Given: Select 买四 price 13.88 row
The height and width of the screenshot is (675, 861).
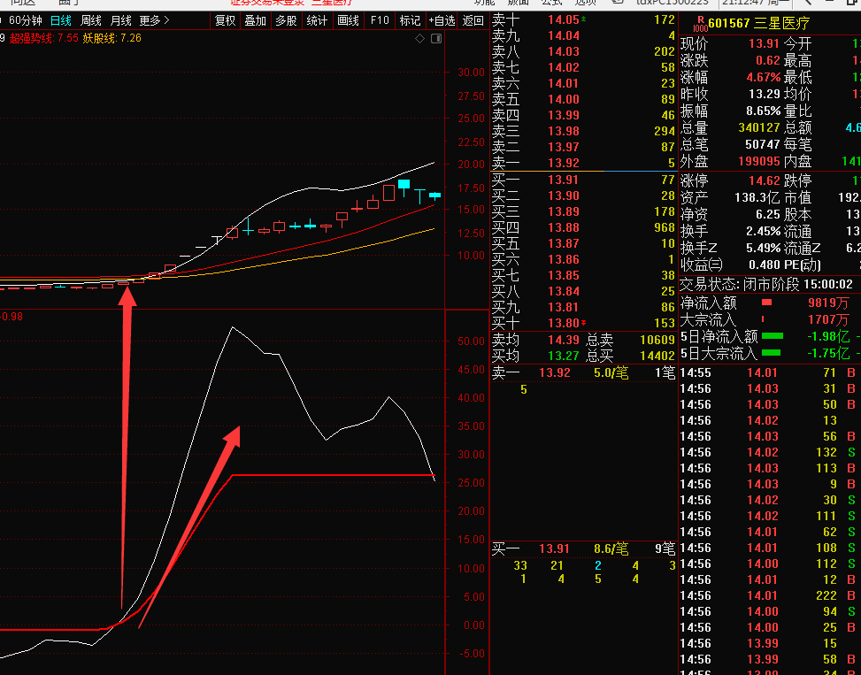Looking at the screenshot, I should 583,227.
